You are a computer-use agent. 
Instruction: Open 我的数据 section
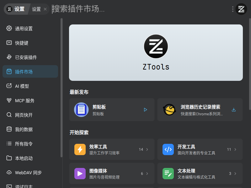click(30, 129)
